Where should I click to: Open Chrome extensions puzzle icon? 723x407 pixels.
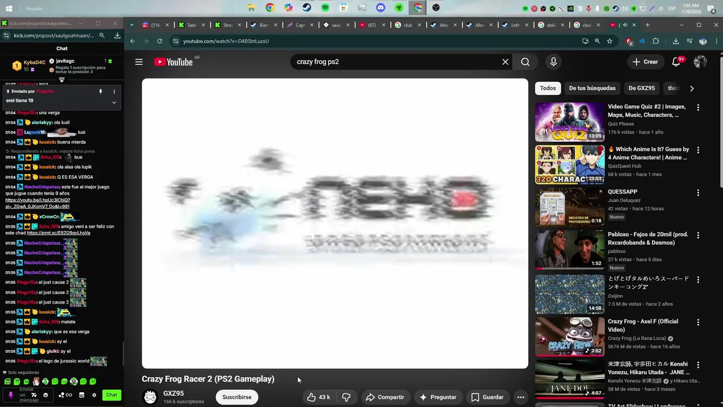tap(656, 41)
